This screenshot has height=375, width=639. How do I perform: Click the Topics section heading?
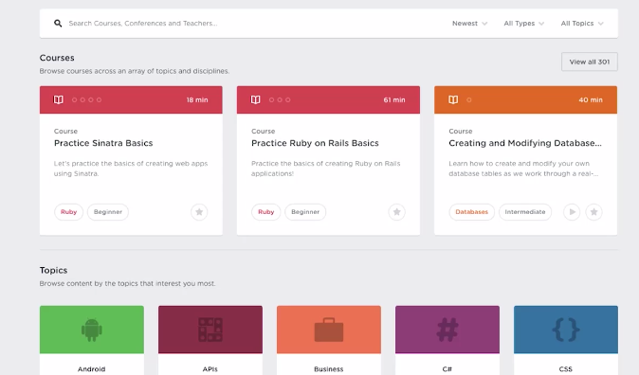click(53, 270)
